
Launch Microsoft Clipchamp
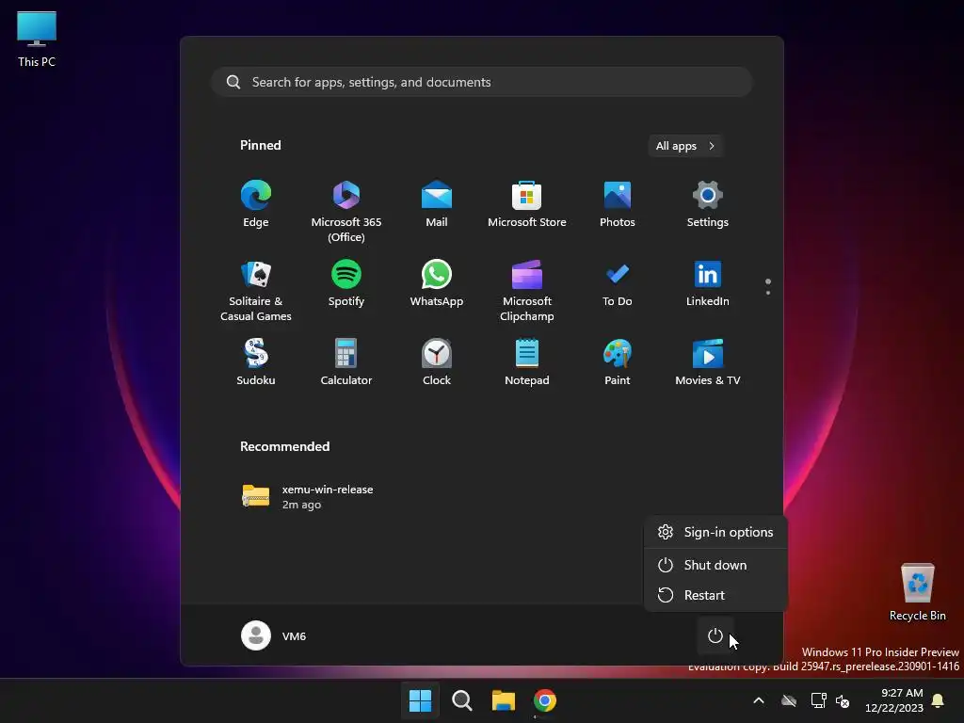527,291
